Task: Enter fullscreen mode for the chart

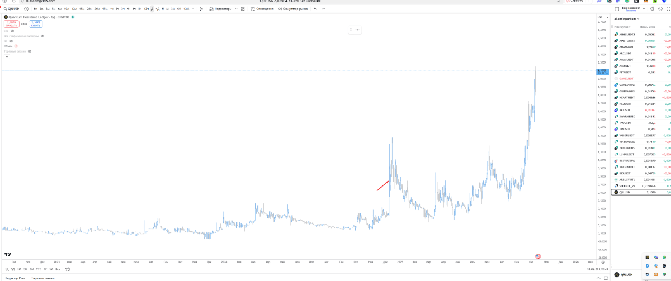Action: (669, 9)
